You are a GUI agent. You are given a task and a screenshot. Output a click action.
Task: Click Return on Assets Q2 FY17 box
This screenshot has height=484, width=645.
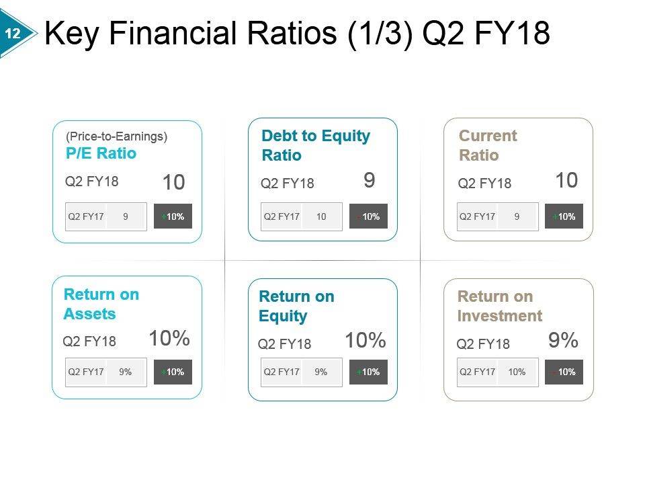click(106, 372)
